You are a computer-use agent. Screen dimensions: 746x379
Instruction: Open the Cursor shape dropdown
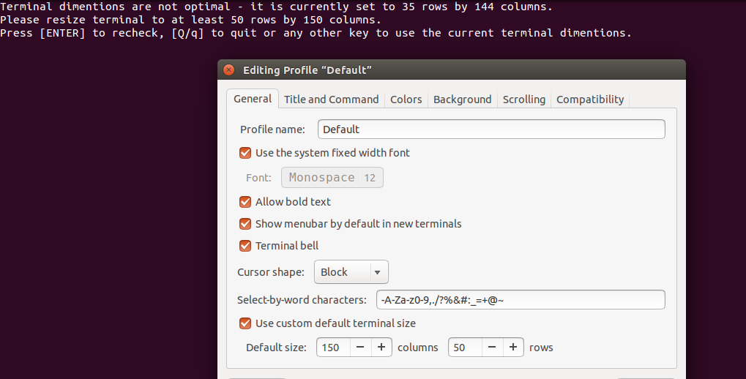point(351,272)
